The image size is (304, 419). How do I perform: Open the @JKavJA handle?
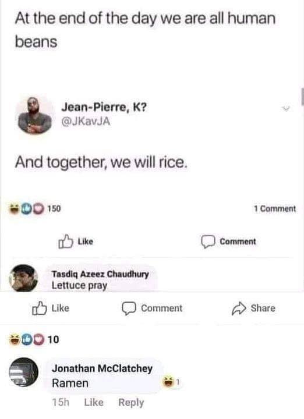[x=86, y=122]
